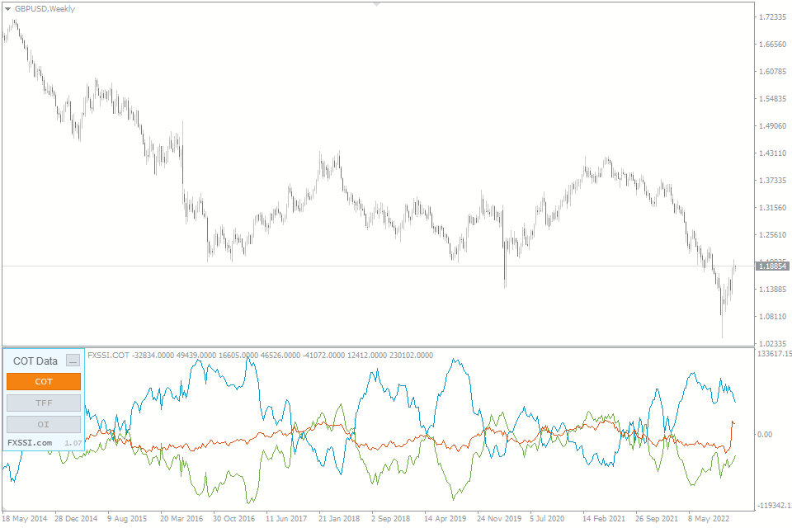Click the 18 May 2014 date label
The width and height of the screenshot is (792, 528).
26,520
